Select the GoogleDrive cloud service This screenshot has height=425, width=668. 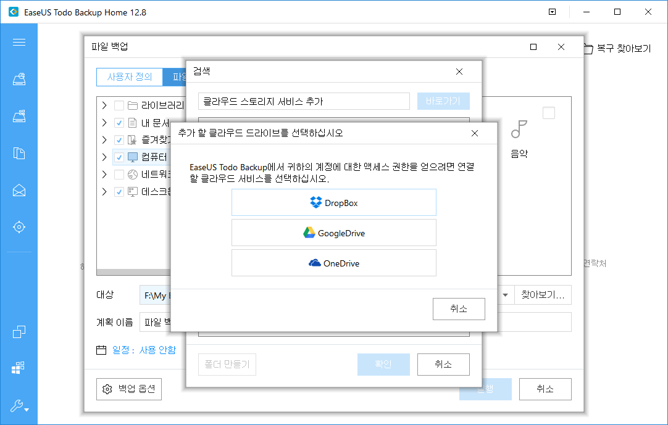pos(333,233)
